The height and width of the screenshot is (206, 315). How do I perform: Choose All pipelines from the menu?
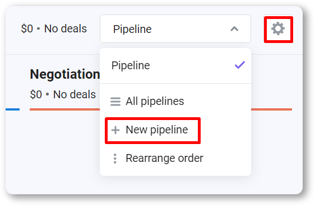click(175, 102)
